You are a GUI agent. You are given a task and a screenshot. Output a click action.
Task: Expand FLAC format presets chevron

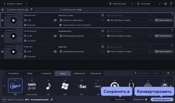(82, 81)
